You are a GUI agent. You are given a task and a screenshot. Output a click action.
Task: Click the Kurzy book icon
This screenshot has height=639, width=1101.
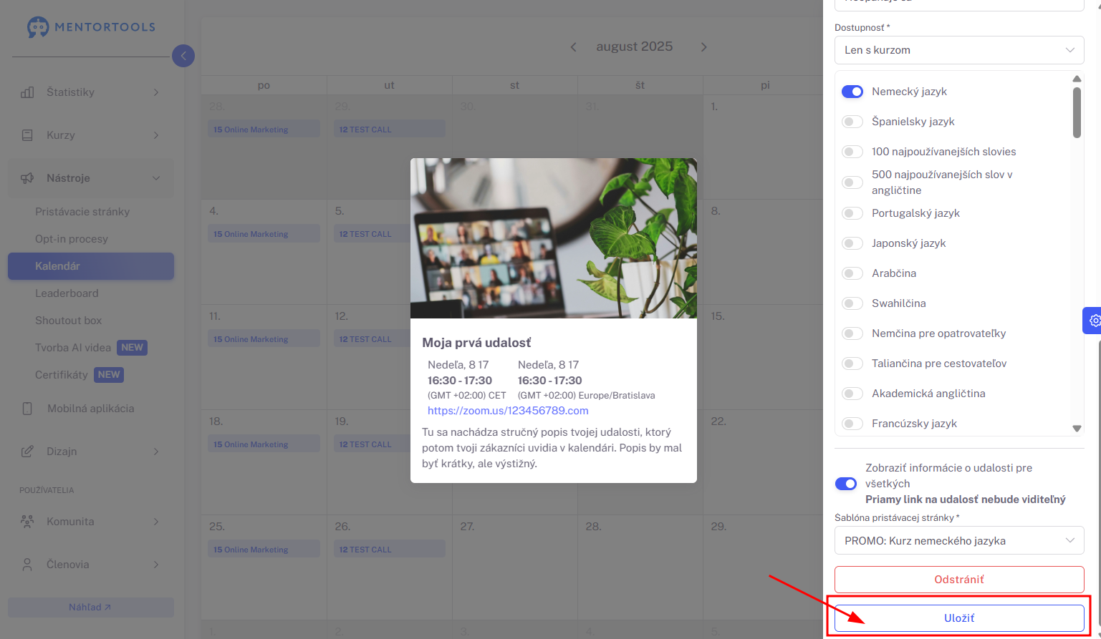pos(27,135)
